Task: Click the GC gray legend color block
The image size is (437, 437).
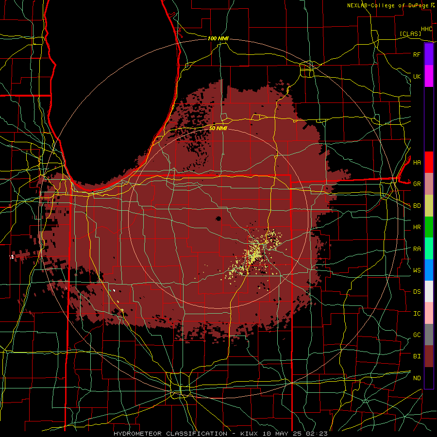Action: (x=429, y=335)
